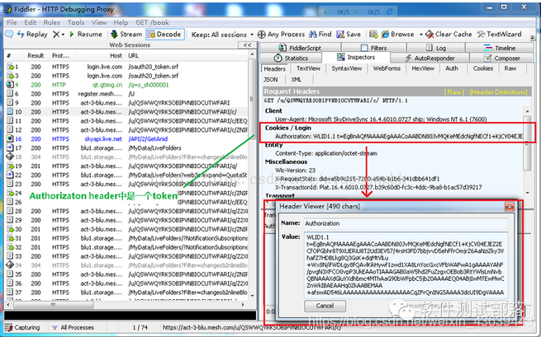
Task: Open the Rules menu
Action: tap(51, 22)
